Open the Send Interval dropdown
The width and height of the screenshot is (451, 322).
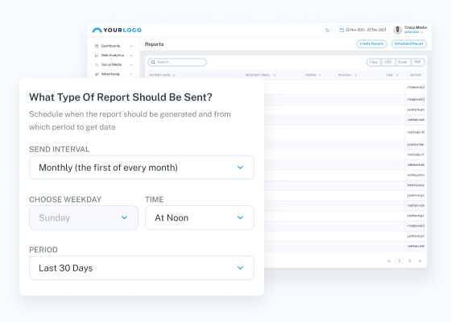click(x=142, y=167)
